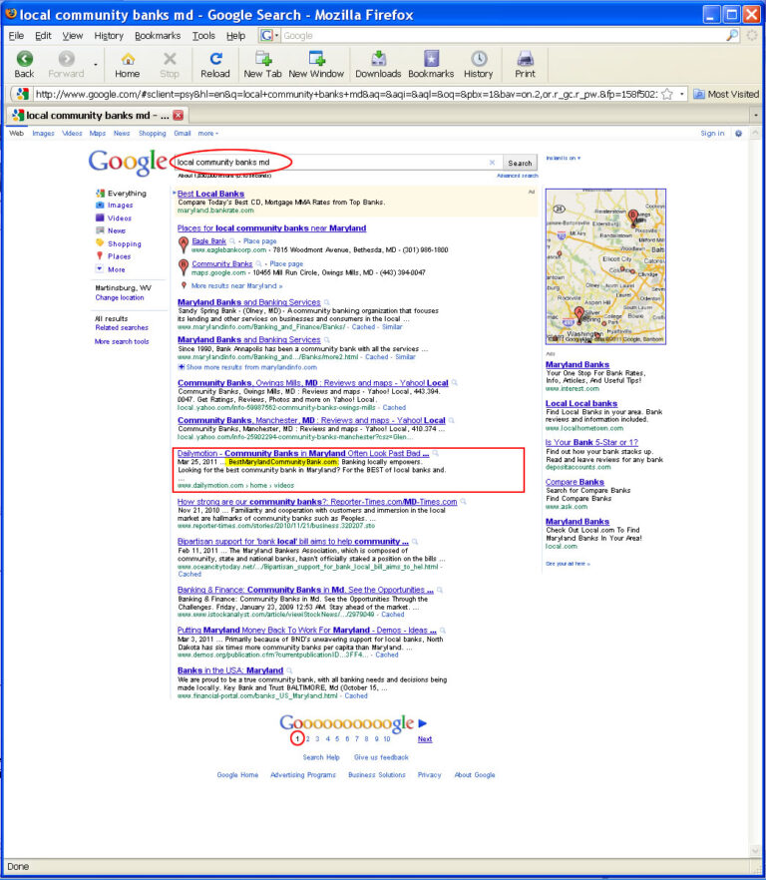Open a New Window from toolbar
Viewport: 766px width, 880px height.
click(316, 58)
